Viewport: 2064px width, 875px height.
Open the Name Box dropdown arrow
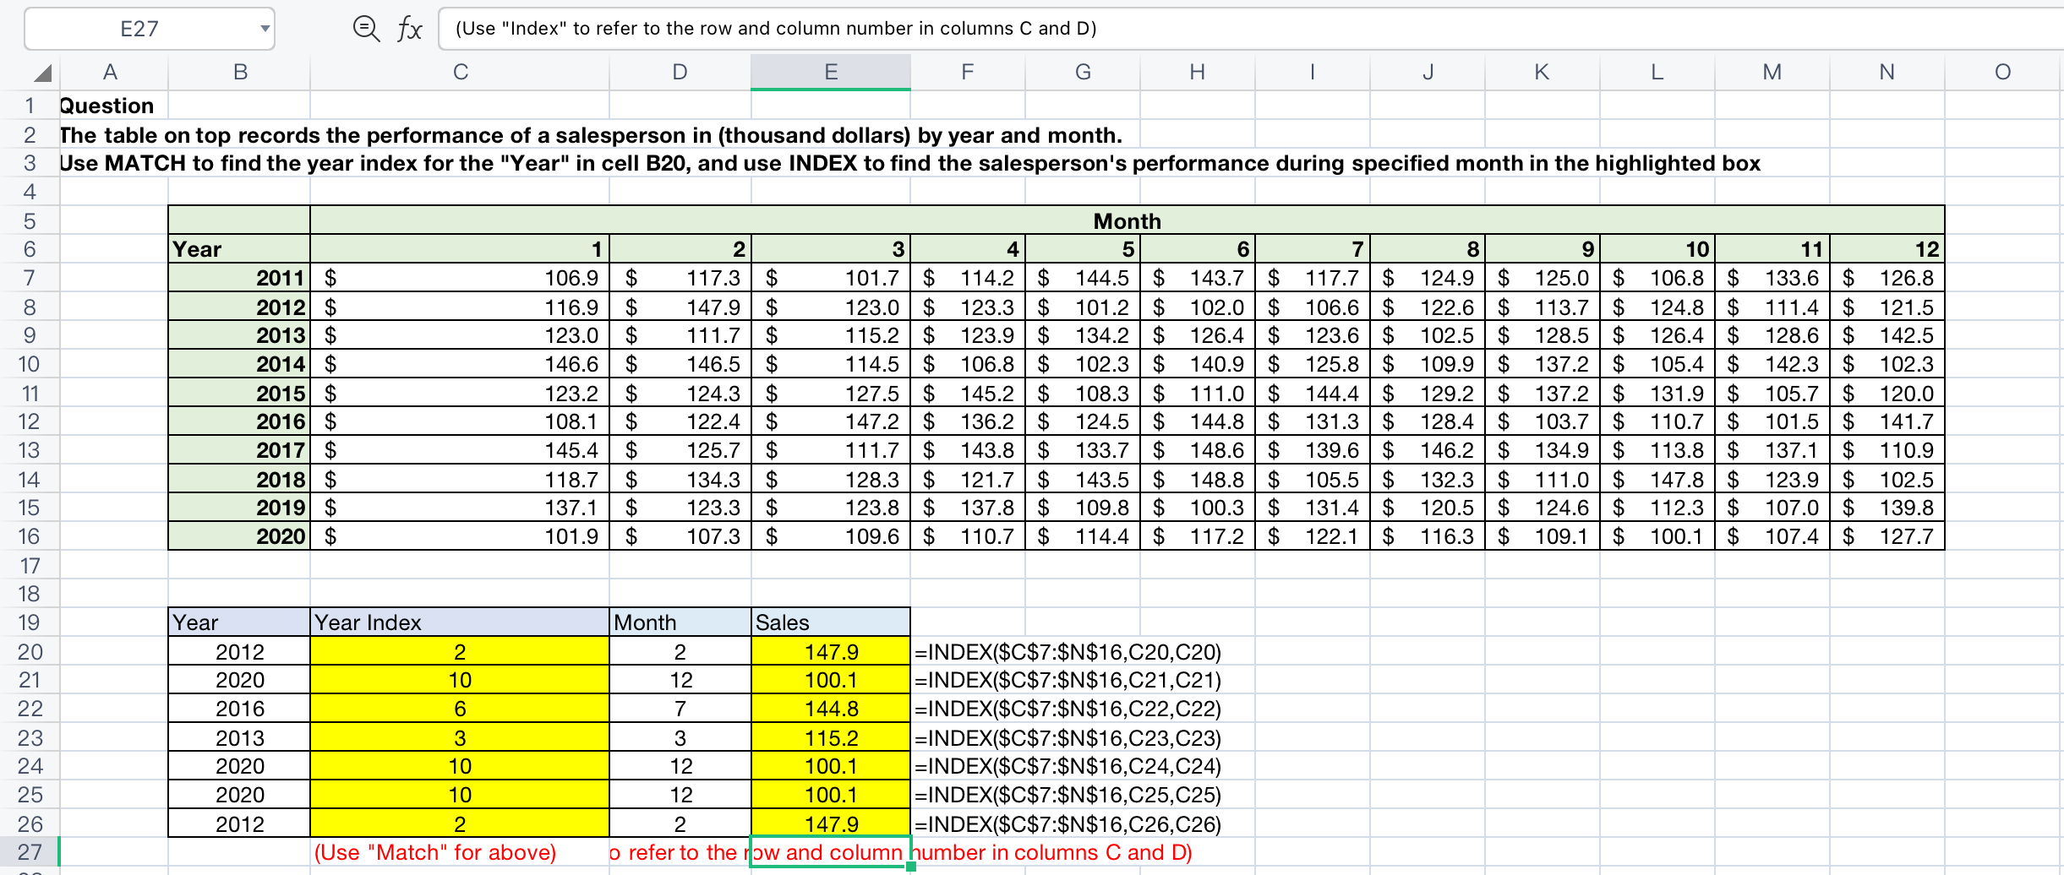click(x=265, y=29)
